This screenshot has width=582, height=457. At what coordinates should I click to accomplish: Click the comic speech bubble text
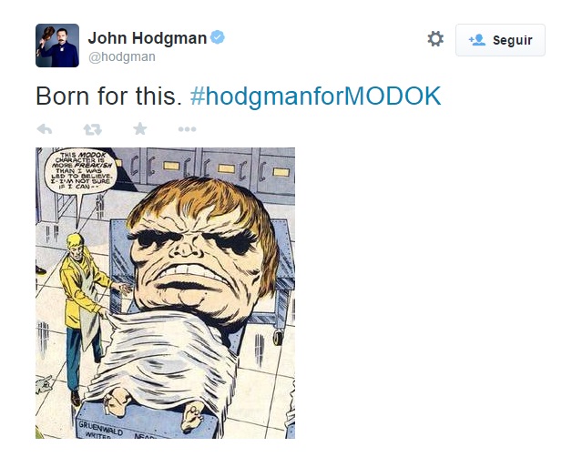tap(81, 170)
